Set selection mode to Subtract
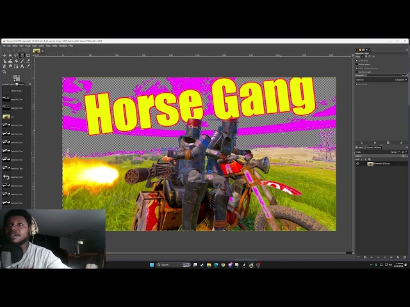410x307 pixels. [x=370, y=56]
